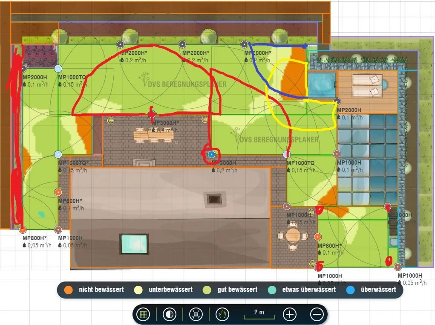Zoom in with the plus button
The width and height of the screenshot is (435, 325).
pyautogui.click(x=290, y=314)
